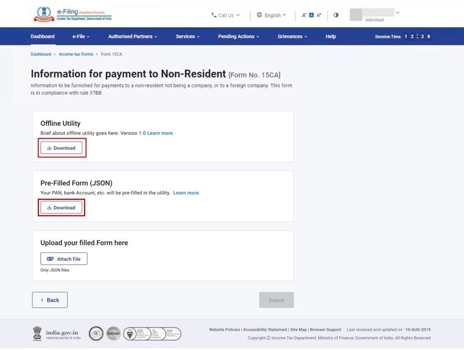The width and height of the screenshot is (464, 350).
Task: Click the e-Filing portal logo
Action: [x=72, y=14]
